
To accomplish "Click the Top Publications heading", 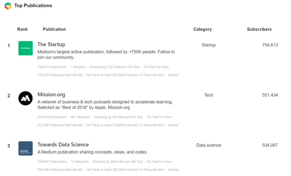I will point(33,6).
